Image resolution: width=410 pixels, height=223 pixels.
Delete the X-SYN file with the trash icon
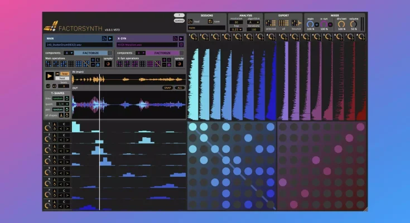coord(180,45)
